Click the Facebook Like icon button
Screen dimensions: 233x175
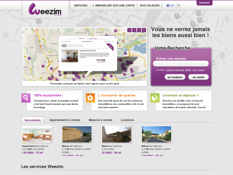click(x=170, y=6)
